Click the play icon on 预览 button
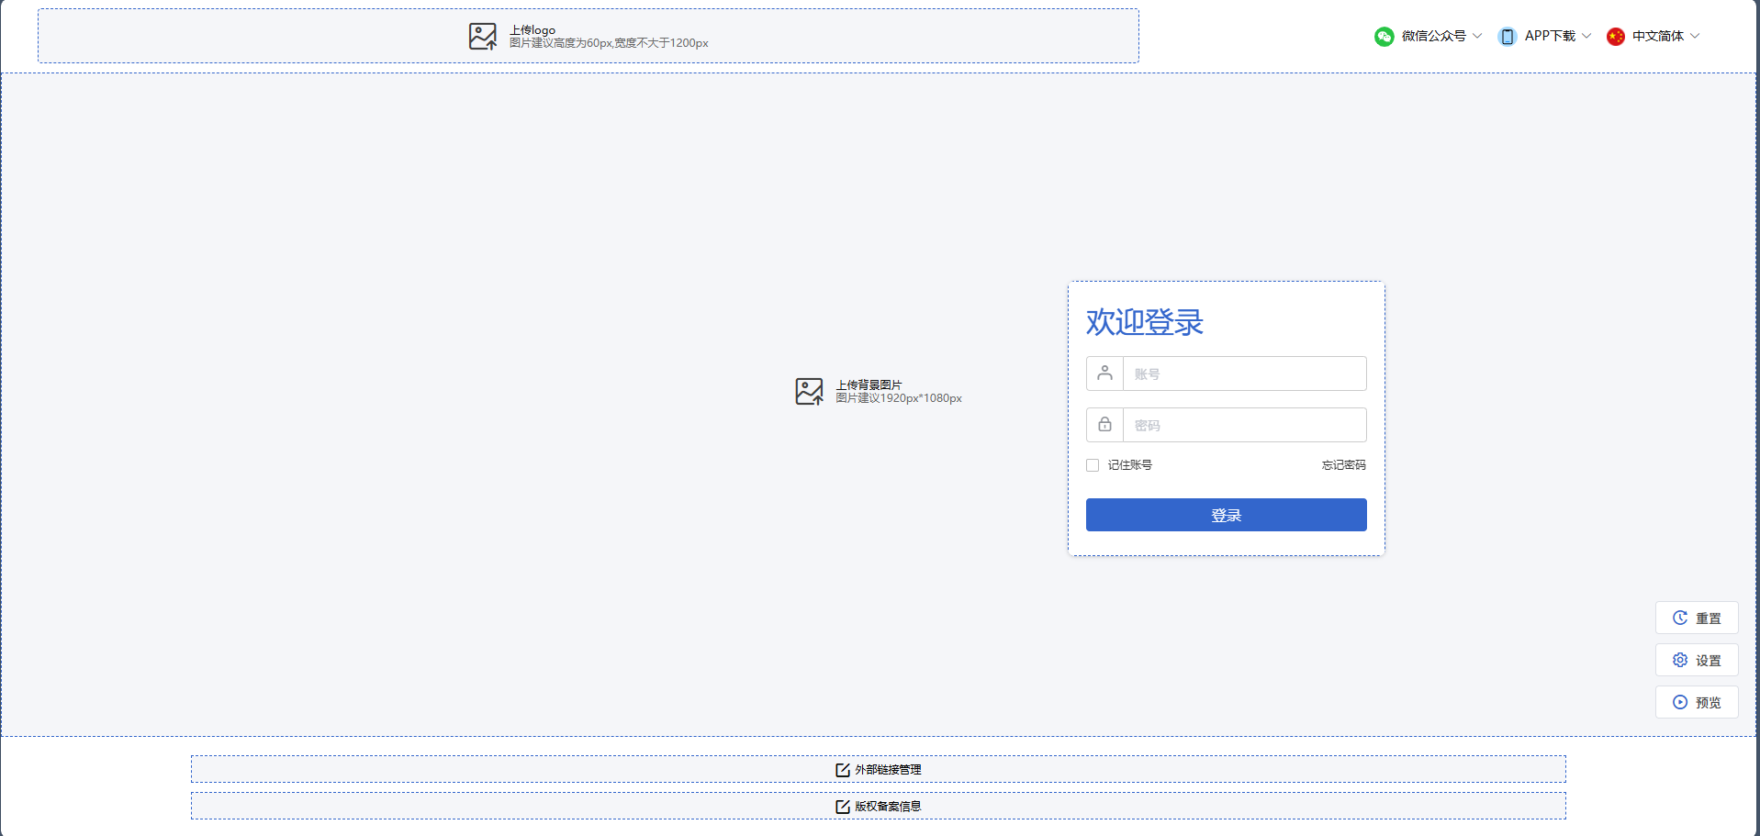The height and width of the screenshot is (836, 1760). [1680, 702]
